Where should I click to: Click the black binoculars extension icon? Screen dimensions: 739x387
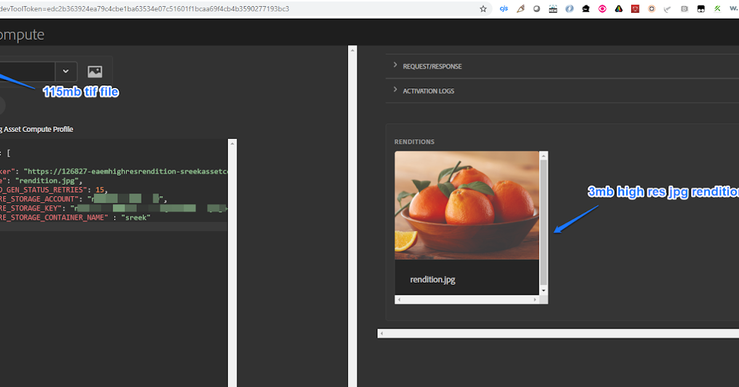(x=700, y=9)
